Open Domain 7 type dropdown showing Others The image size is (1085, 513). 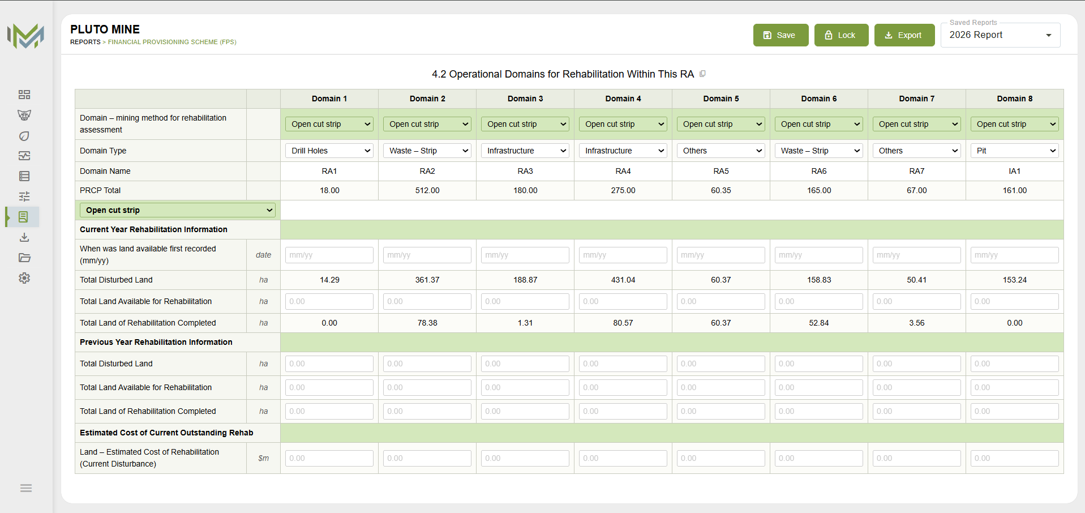click(x=917, y=151)
